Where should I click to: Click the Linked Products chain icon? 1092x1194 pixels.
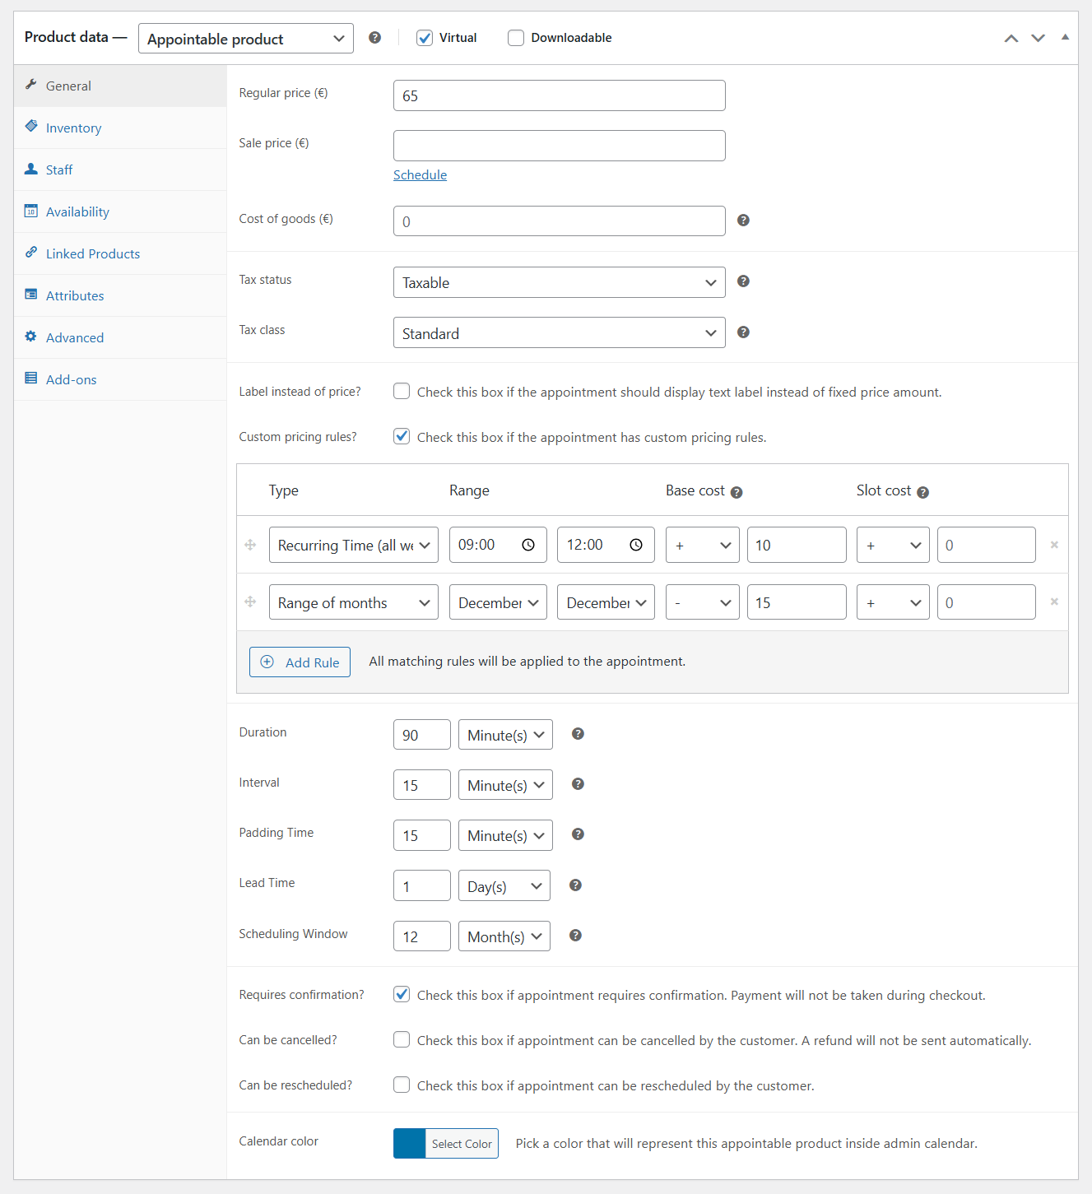tap(30, 253)
